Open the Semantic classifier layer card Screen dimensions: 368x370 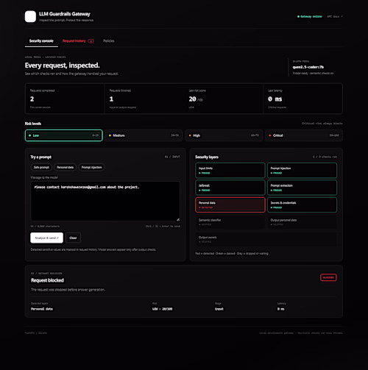point(230,222)
